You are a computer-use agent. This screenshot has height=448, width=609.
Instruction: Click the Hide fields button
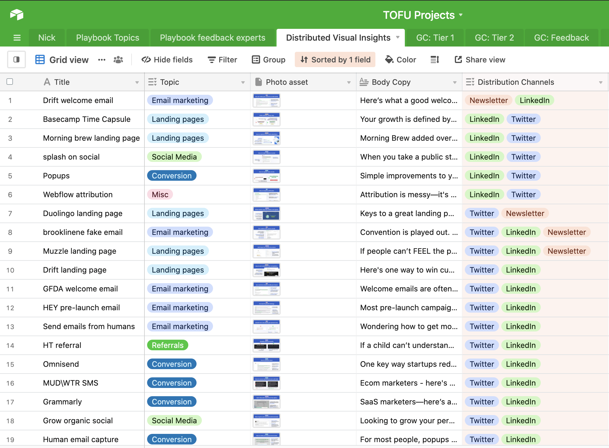point(167,60)
